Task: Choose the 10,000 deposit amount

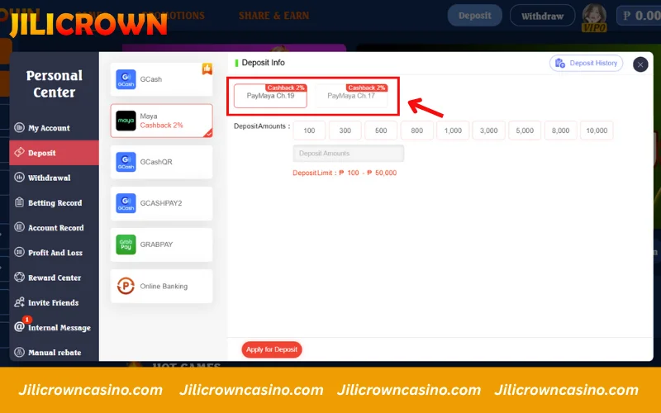Action: coord(597,131)
